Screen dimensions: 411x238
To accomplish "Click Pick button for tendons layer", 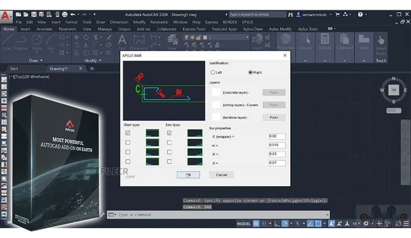I will coord(274,118).
